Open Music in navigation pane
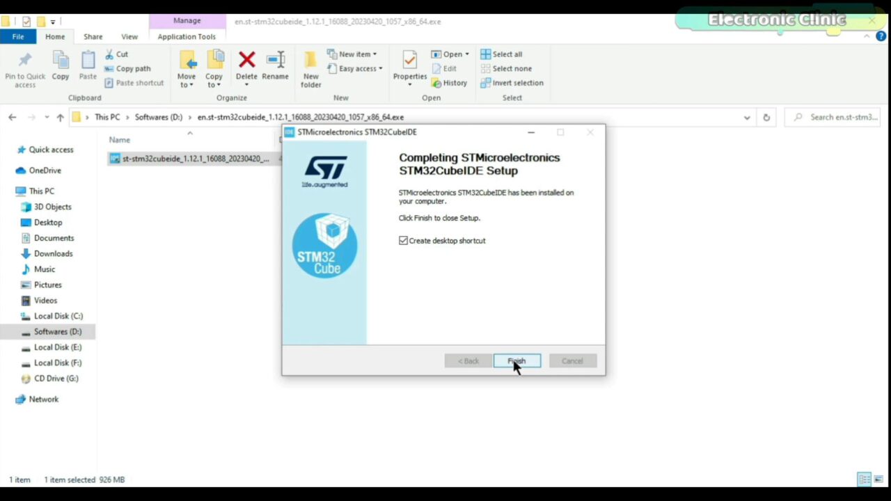The image size is (891, 501). (45, 269)
